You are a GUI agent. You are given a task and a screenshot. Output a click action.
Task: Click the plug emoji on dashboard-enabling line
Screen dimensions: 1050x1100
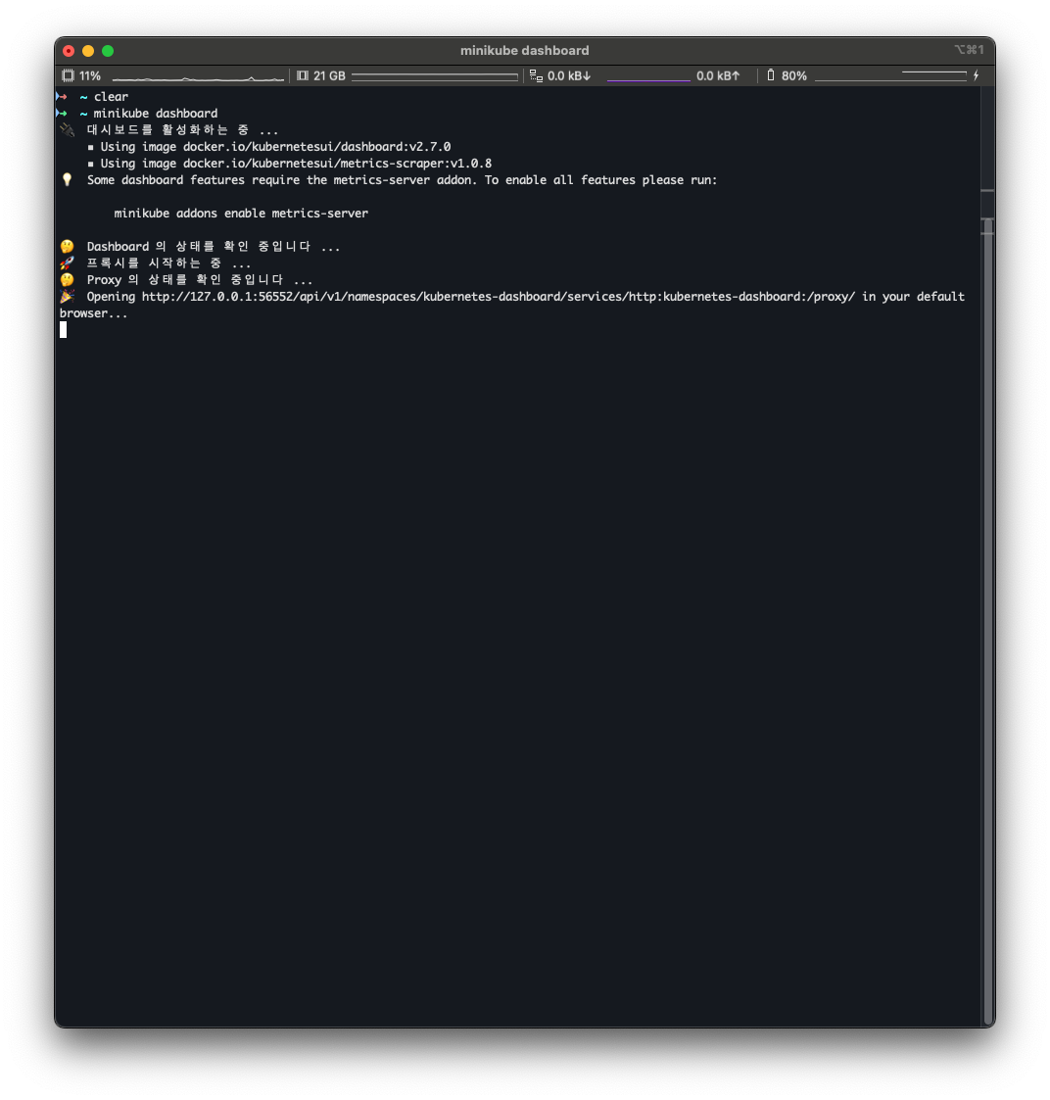(67, 129)
